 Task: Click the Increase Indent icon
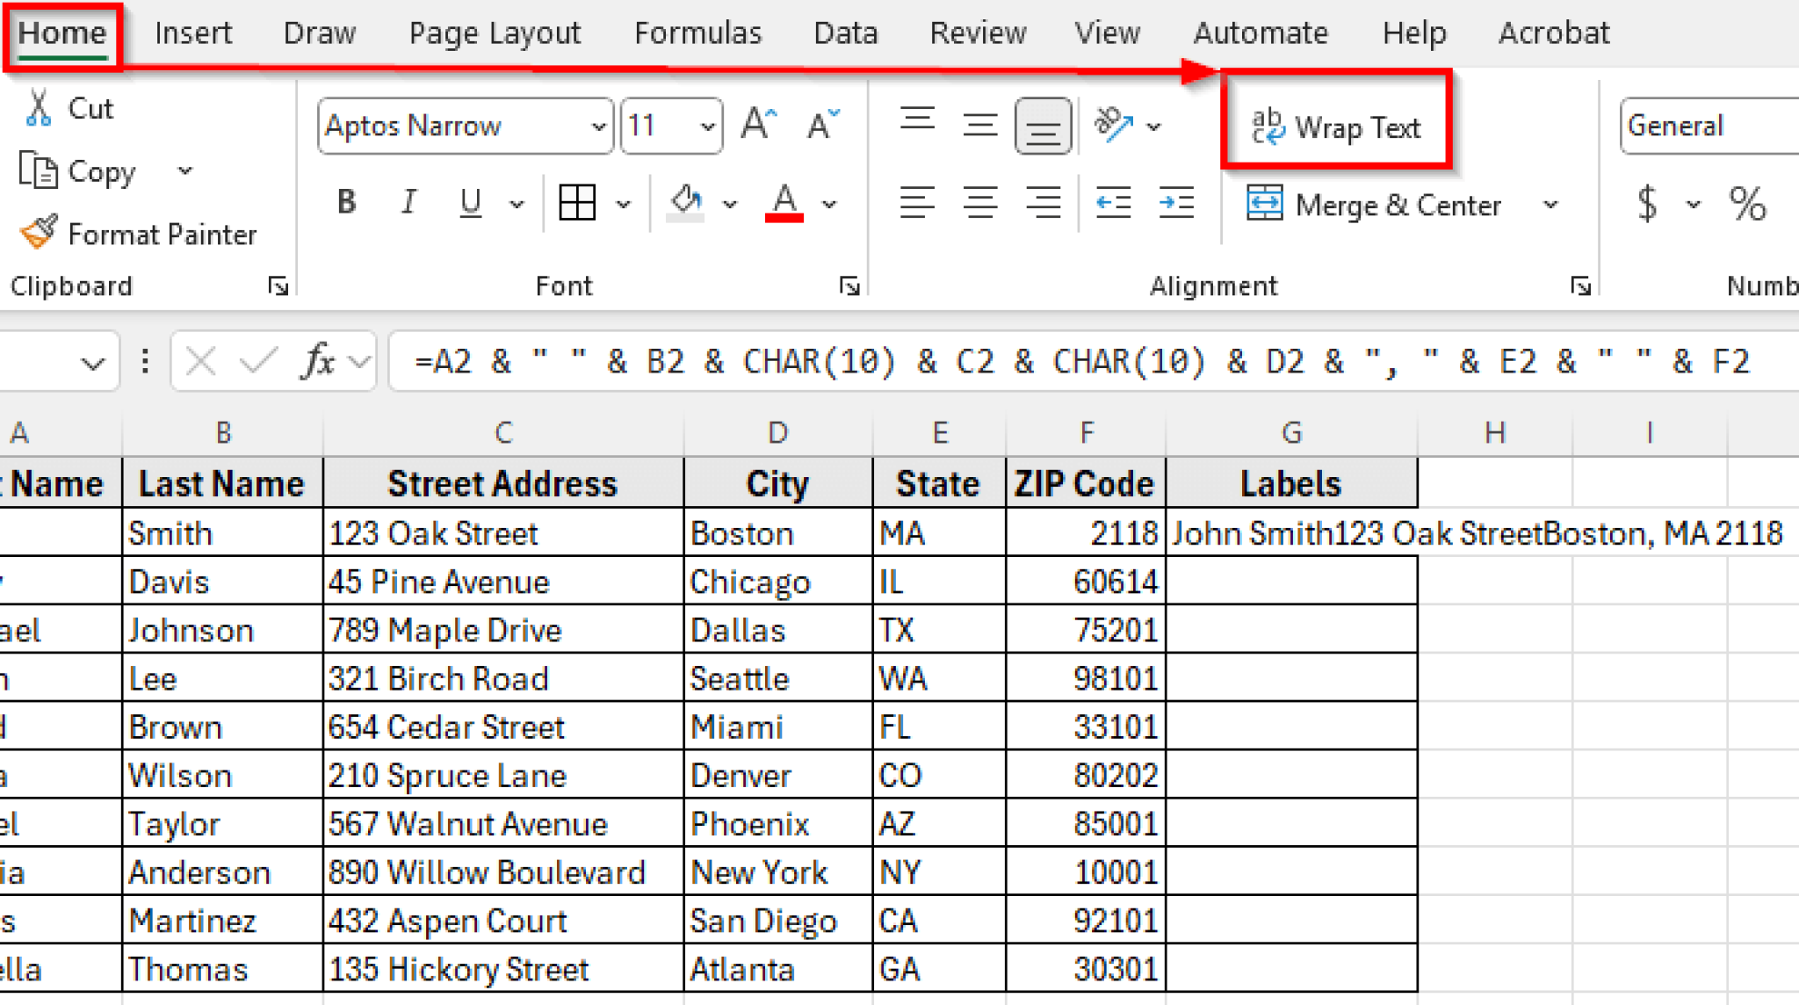(x=1176, y=202)
